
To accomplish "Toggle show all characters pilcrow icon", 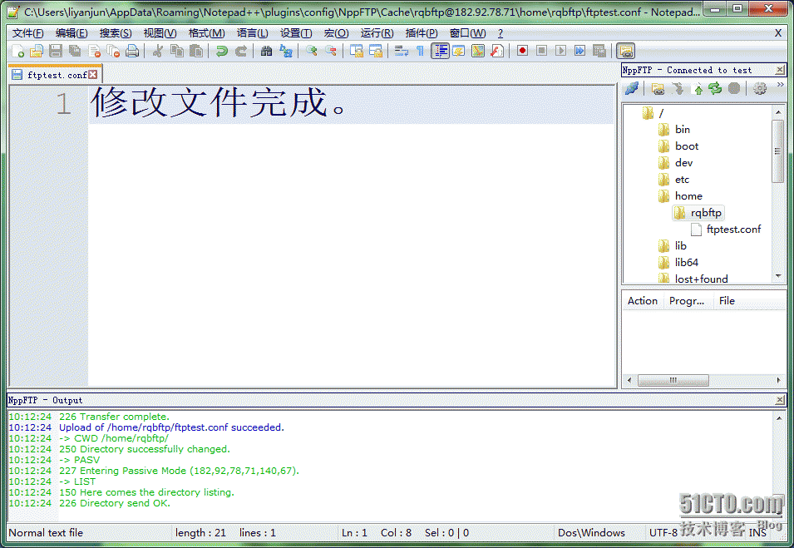I will [421, 52].
